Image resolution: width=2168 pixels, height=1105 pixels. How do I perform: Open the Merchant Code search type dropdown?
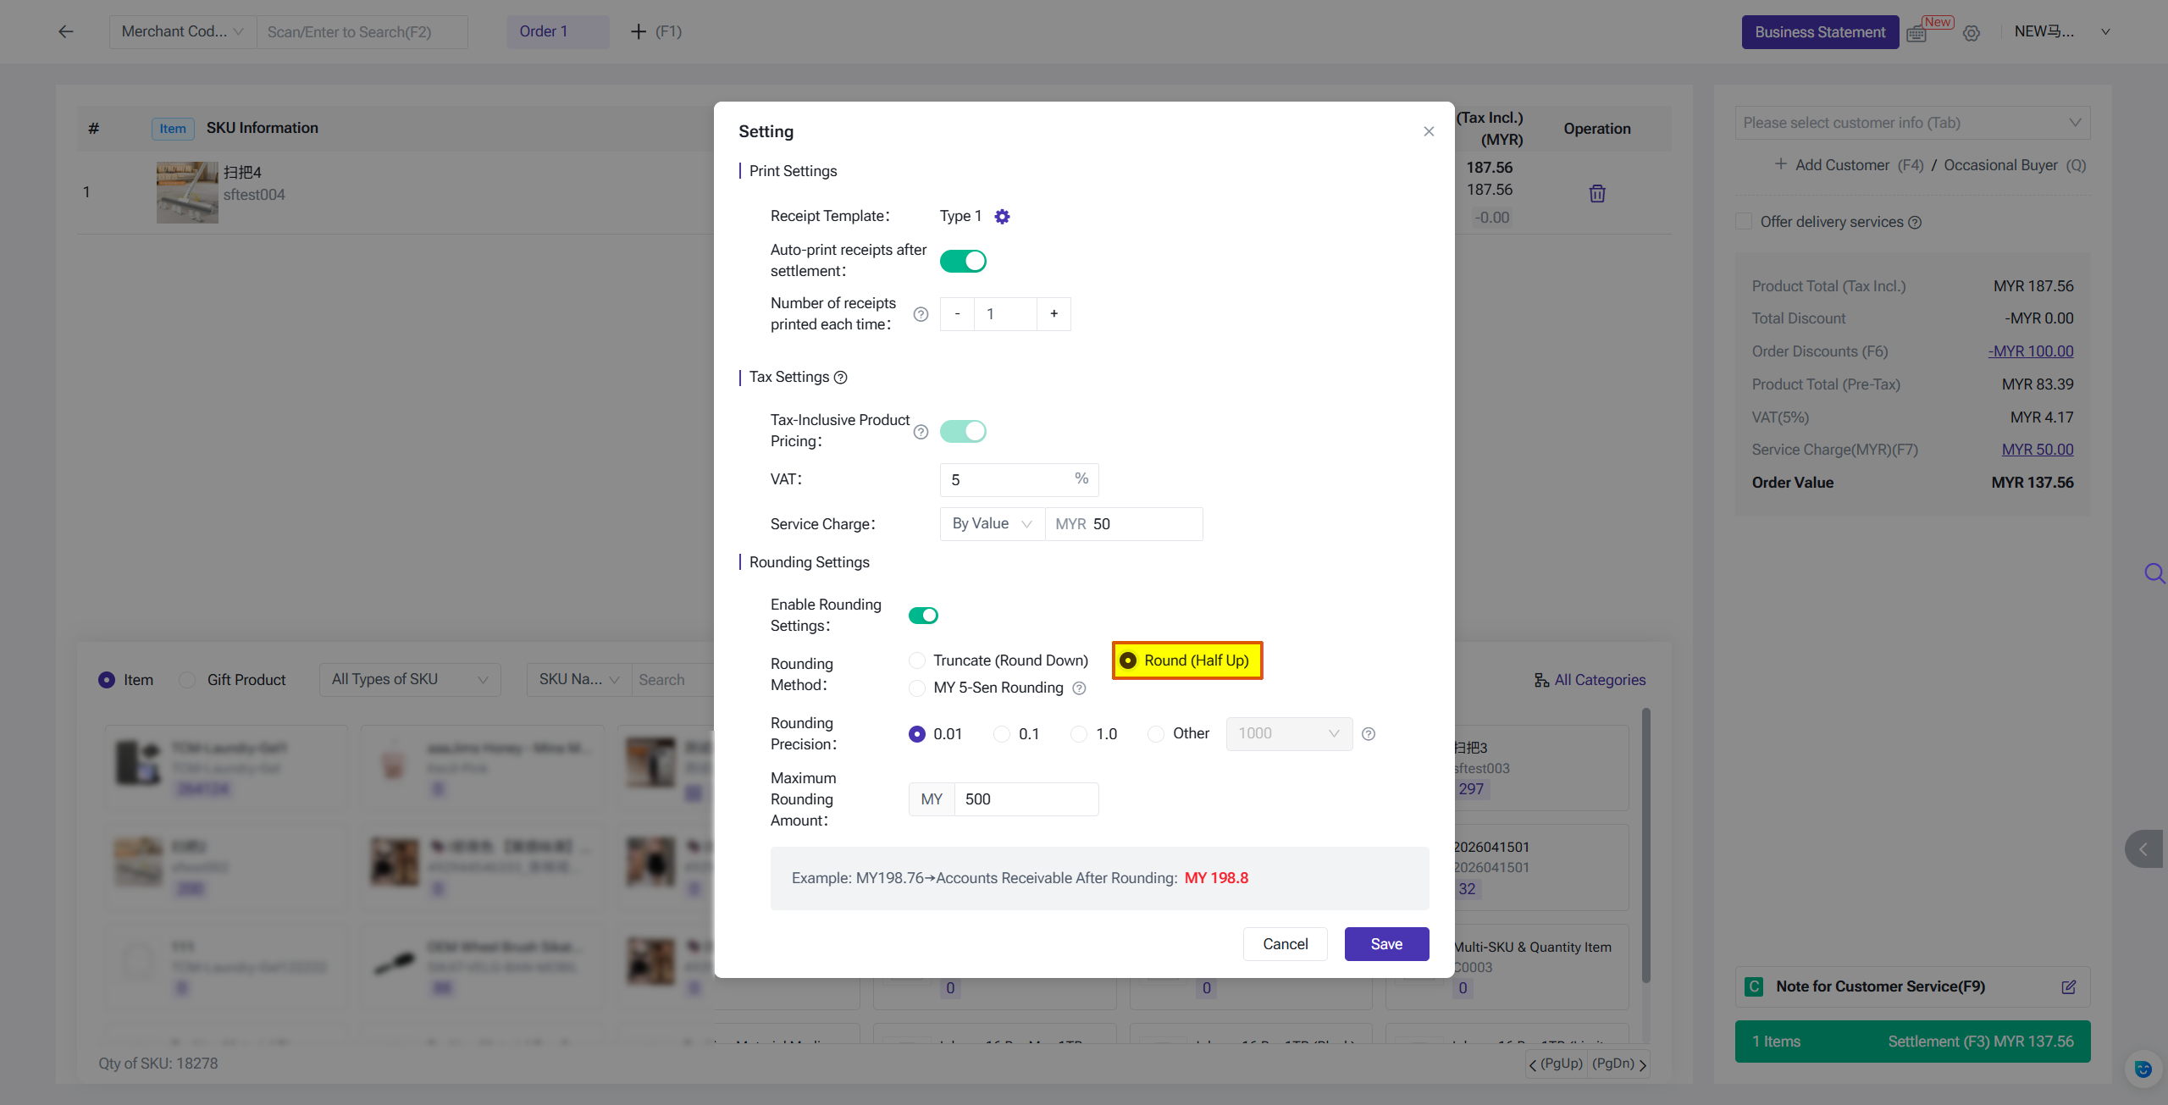[x=182, y=32]
